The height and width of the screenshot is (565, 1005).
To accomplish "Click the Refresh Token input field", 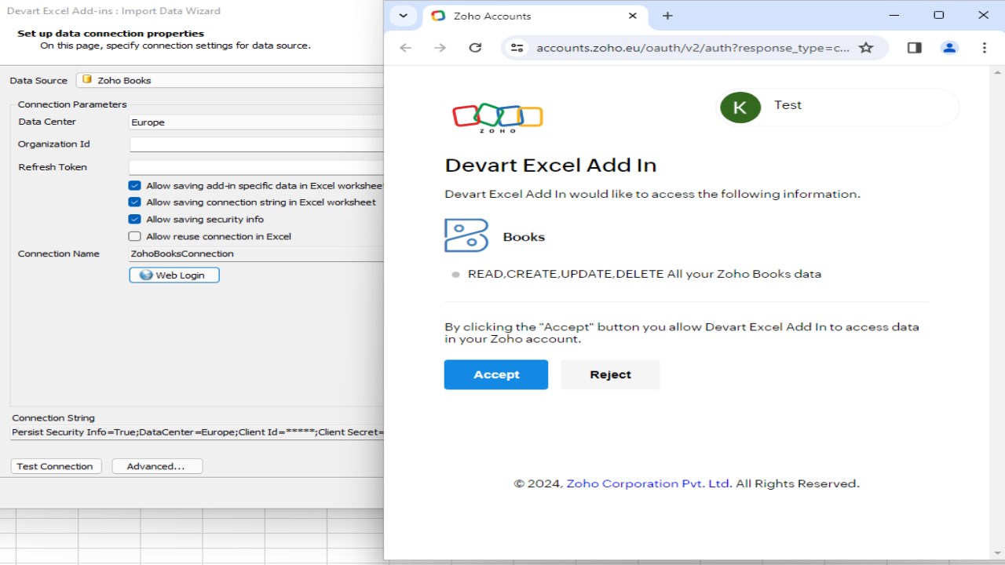I will click(x=256, y=167).
